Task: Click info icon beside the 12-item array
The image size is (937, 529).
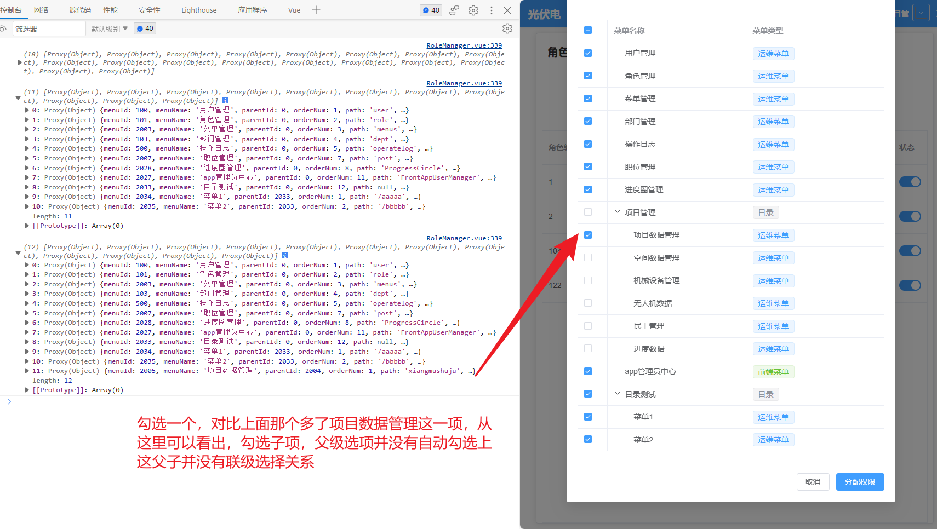Action: [285, 256]
